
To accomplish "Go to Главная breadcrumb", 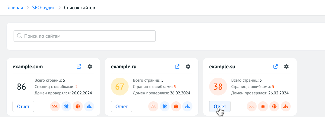I will (15, 8).
